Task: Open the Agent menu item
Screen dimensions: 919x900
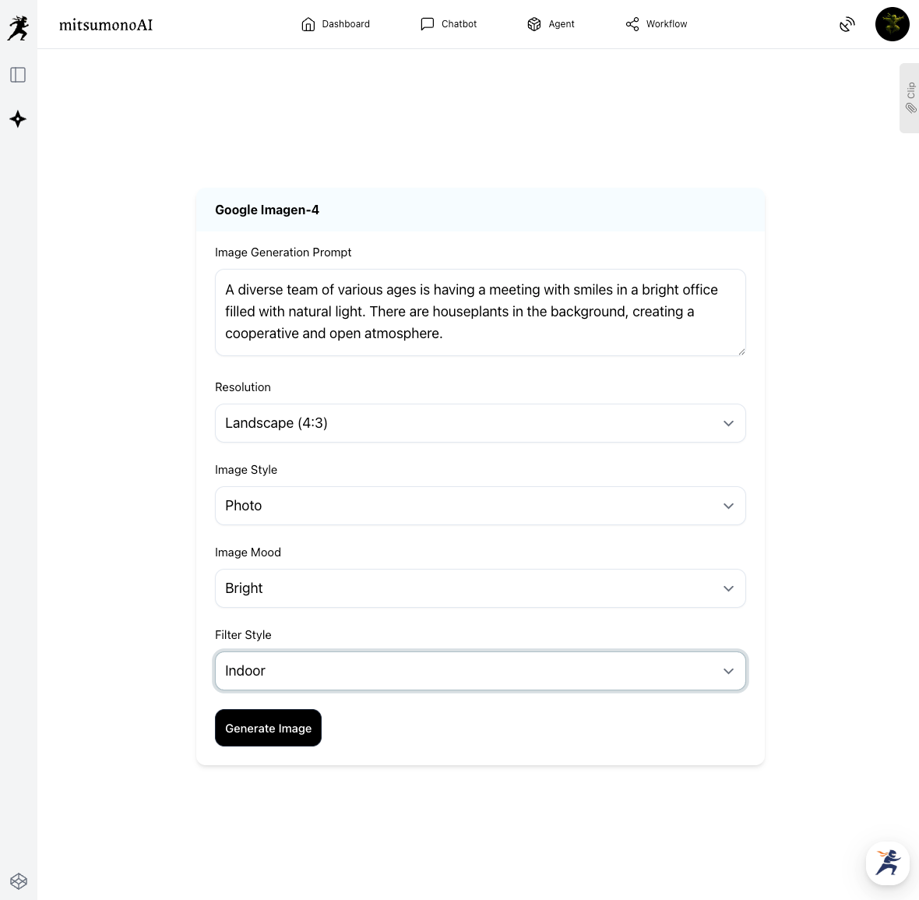Action: pyautogui.click(x=551, y=24)
